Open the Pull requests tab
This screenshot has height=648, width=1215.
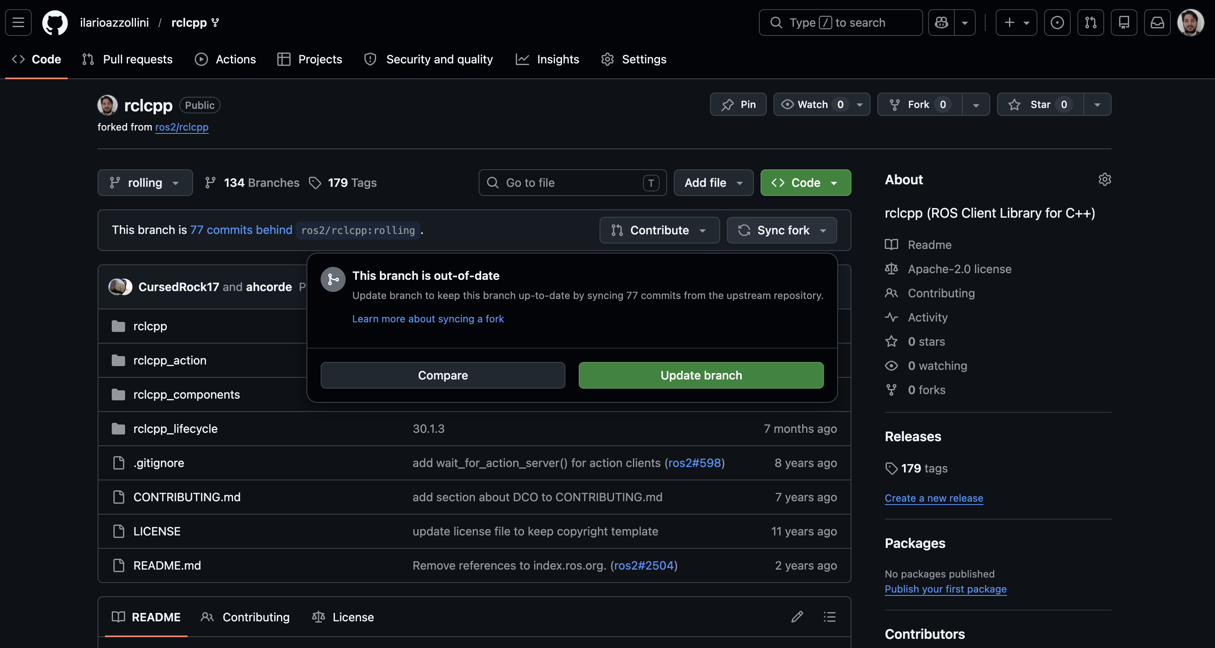[127, 60]
